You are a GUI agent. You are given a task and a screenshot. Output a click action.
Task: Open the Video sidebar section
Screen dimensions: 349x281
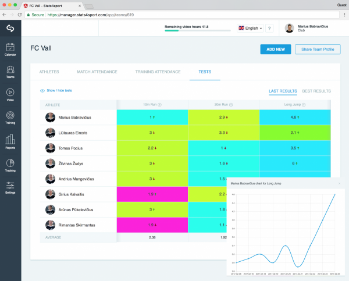(10, 95)
